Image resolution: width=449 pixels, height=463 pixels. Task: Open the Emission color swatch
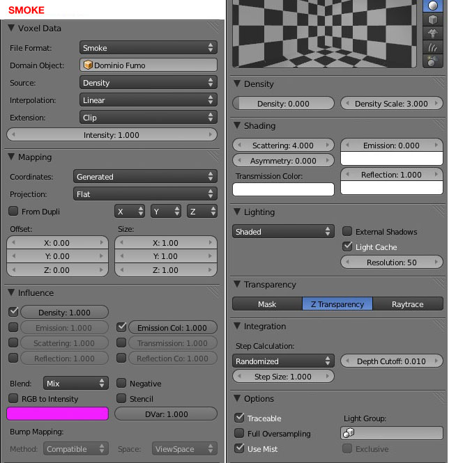tap(392, 158)
